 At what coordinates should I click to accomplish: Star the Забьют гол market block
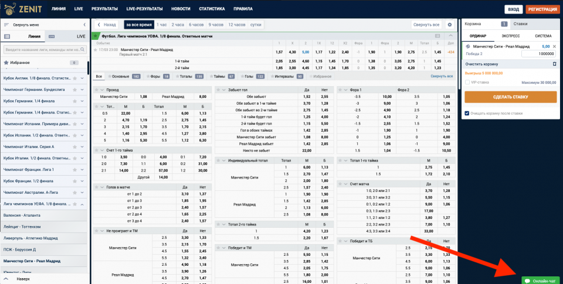point(218,90)
